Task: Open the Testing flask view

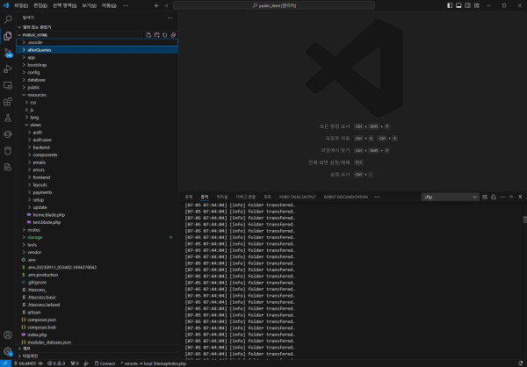Action: tap(8, 118)
